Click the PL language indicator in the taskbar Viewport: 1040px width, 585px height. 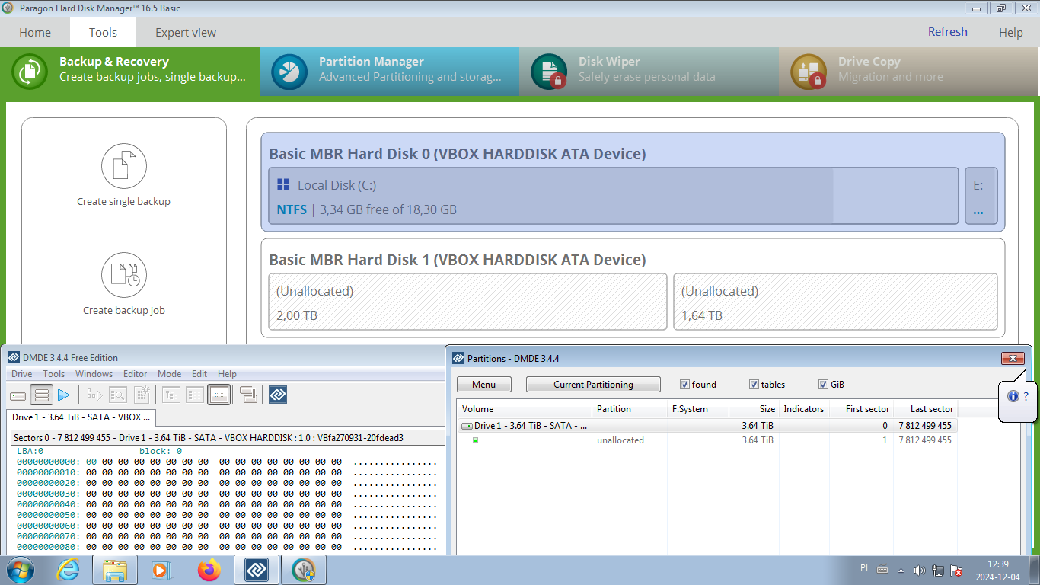[x=866, y=568]
